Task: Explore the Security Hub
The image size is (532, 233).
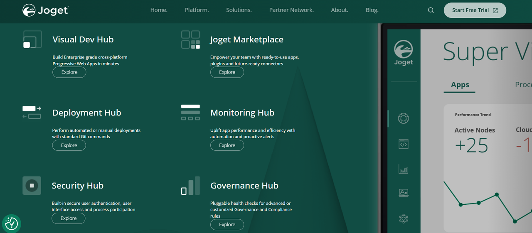Action: [x=69, y=218]
